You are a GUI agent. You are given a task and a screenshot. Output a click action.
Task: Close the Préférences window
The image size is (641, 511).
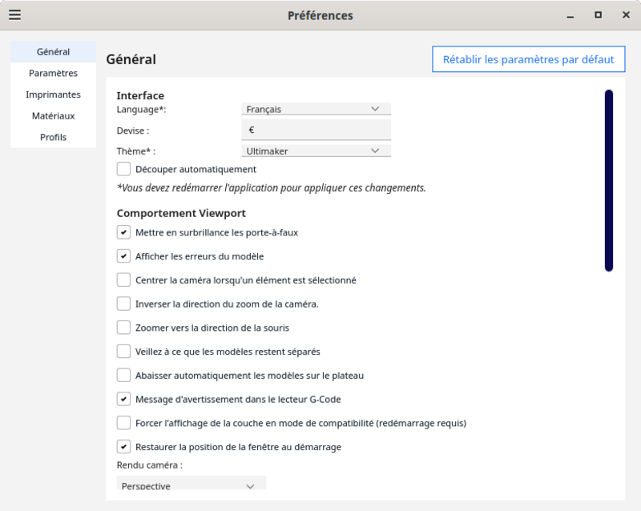click(626, 14)
